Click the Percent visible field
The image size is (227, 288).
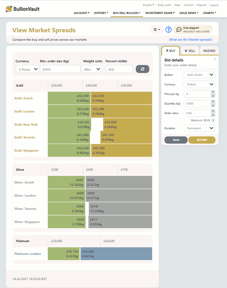119,69
